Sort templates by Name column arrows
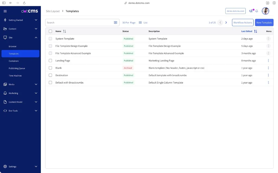 64,31
